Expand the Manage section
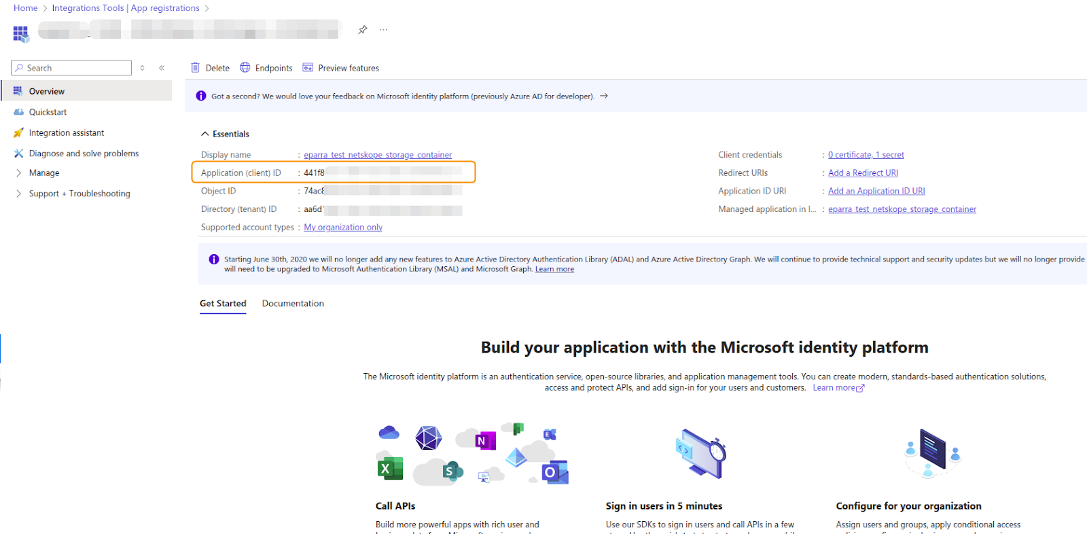The width and height of the screenshot is (1087, 534). click(x=43, y=173)
